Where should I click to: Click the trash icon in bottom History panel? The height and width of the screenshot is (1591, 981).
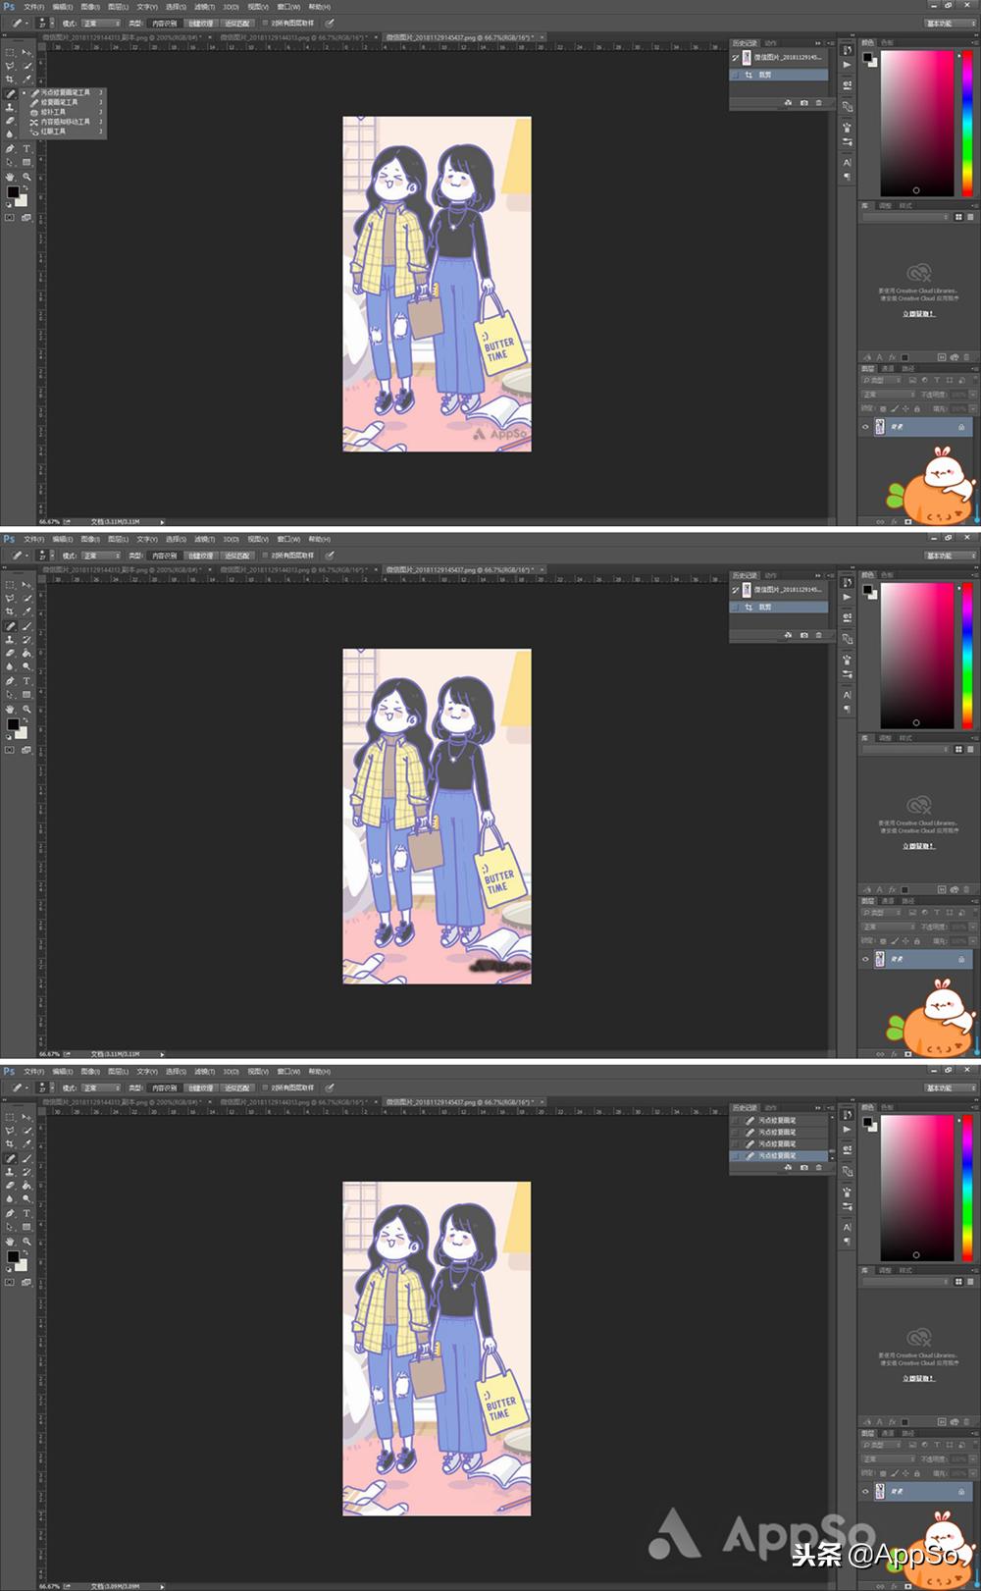pyautogui.click(x=819, y=1167)
